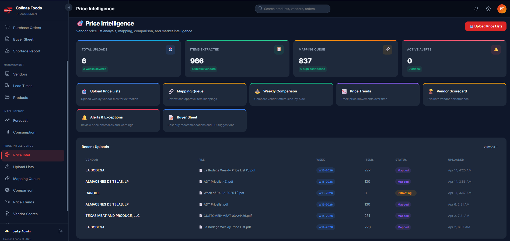510x241 pixels.
Task: Click the Total Uploads card icon
Action: pyautogui.click(x=170, y=49)
